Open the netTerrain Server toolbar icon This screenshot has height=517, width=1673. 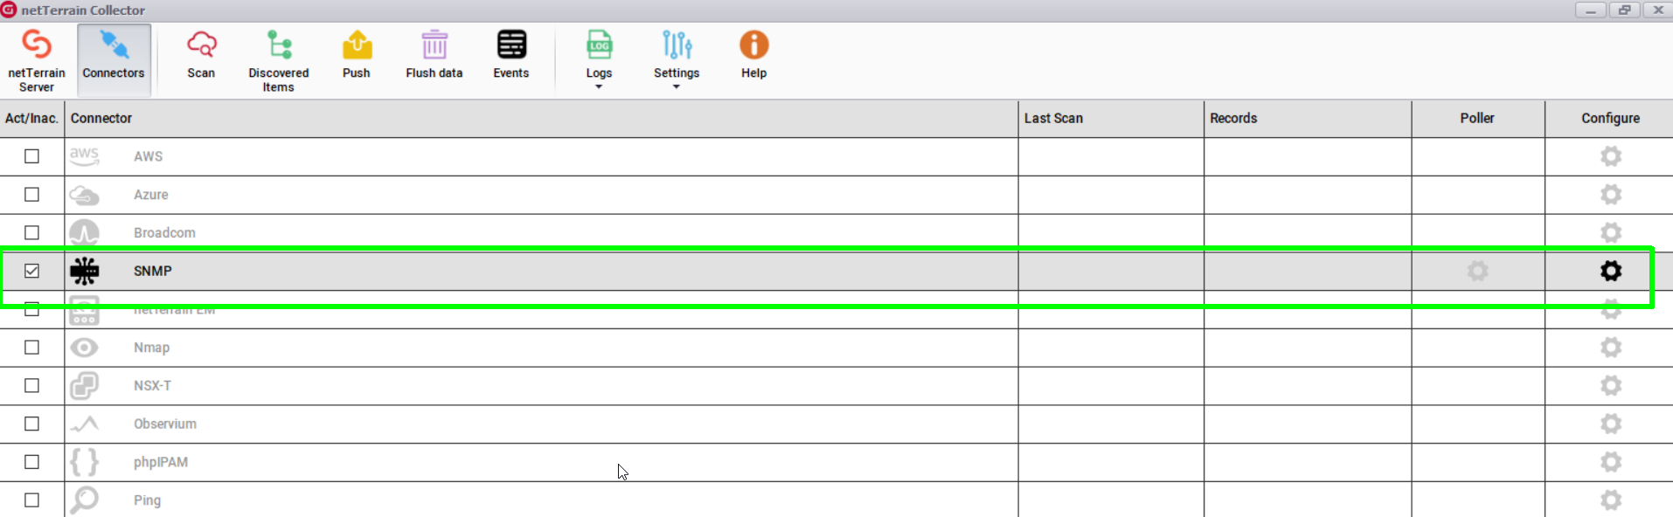tap(37, 45)
